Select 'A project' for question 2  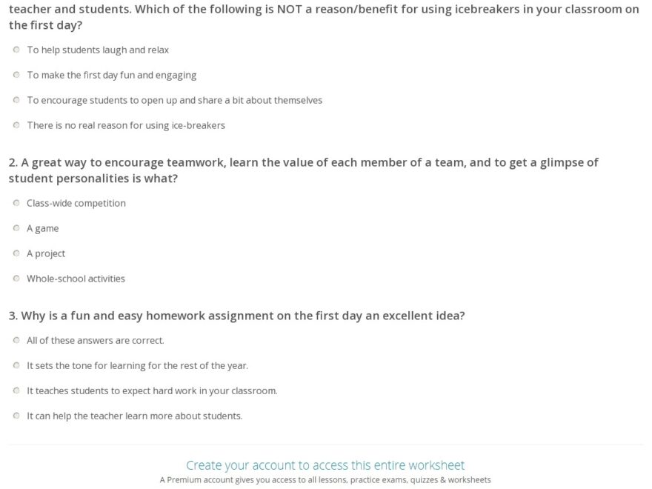pyautogui.click(x=16, y=253)
